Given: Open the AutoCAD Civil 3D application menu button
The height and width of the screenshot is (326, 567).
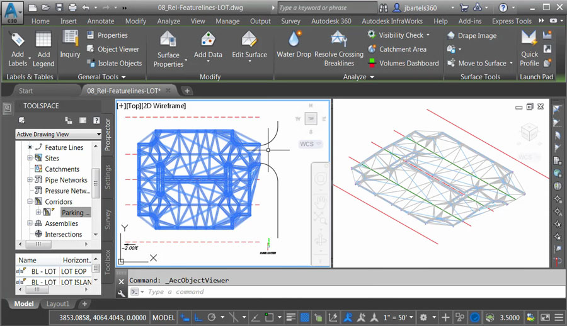Looking at the screenshot, I should tap(12, 13).
